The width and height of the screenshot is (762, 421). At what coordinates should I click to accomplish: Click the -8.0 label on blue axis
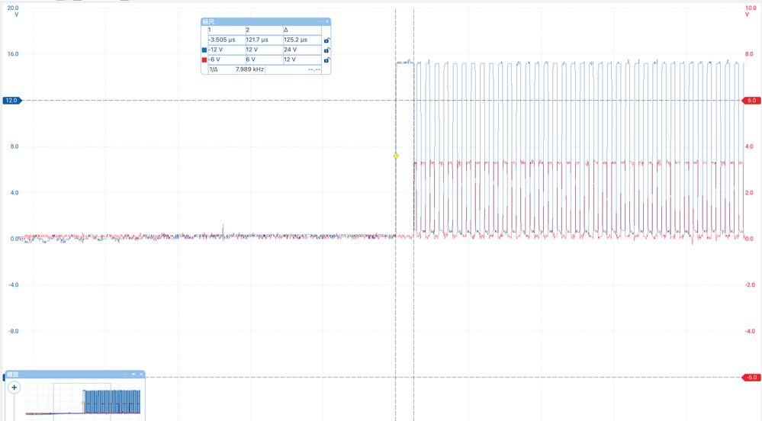point(13,331)
